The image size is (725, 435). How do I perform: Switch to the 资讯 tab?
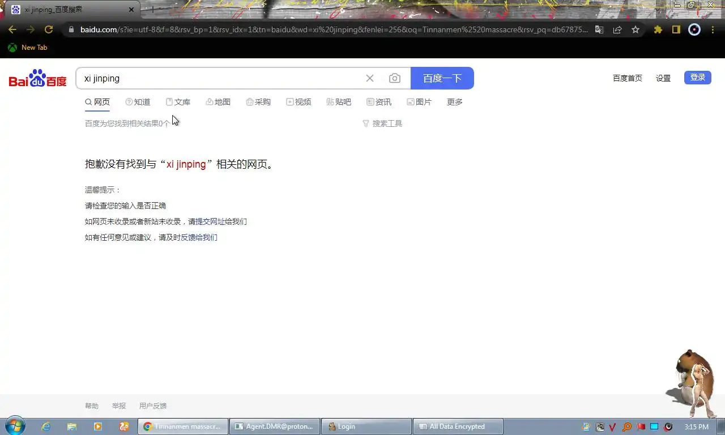(379, 102)
